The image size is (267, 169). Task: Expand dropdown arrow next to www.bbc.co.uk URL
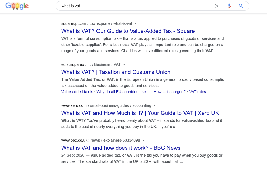(x=143, y=141)
